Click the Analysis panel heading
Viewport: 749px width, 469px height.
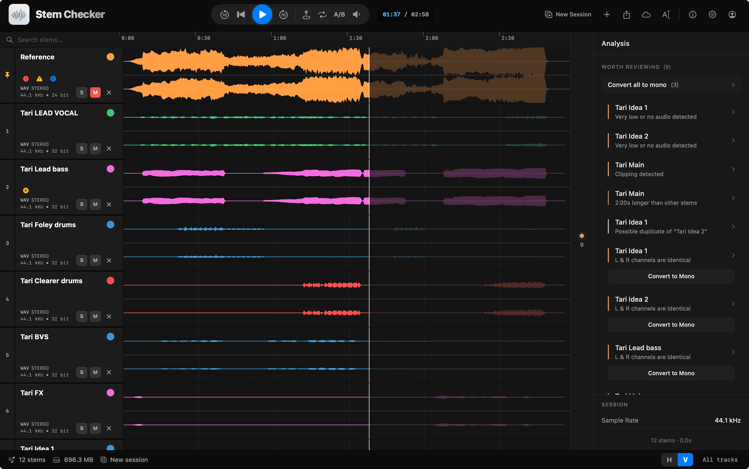click(x=615, y=43)
